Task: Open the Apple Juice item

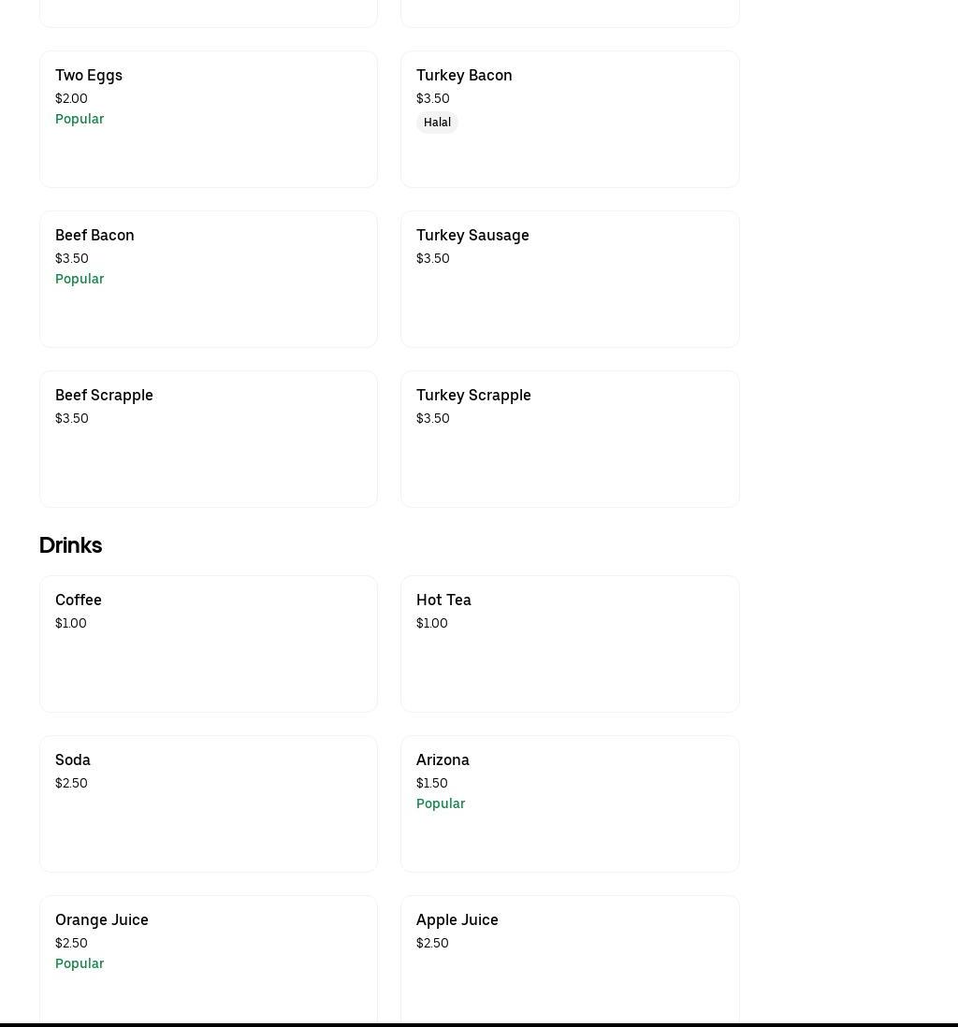Action: click(570, 959)
